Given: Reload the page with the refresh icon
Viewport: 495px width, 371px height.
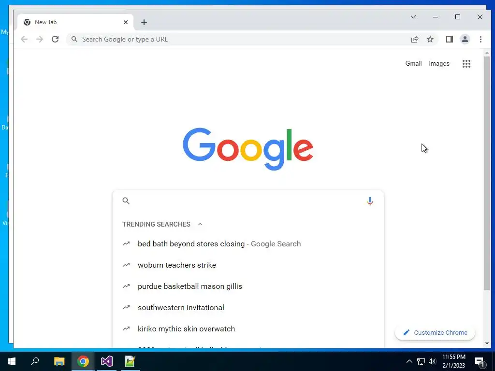Looking at the screenshot, I should point(55,39).
